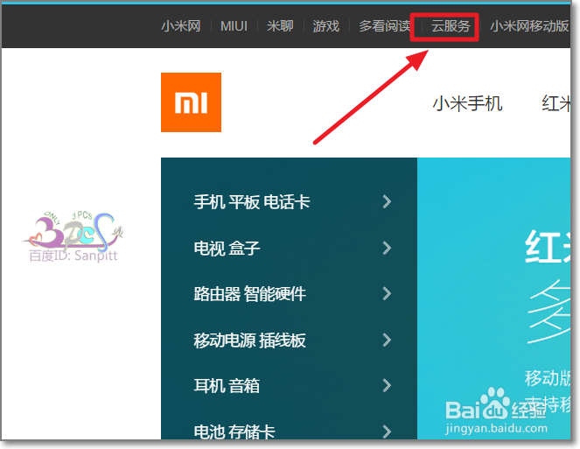Open the 小米网 top link
The width and height of the screenshot is (580, 449).
181,26
